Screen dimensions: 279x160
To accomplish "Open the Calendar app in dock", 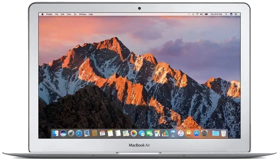I will [x=102, y=133].
